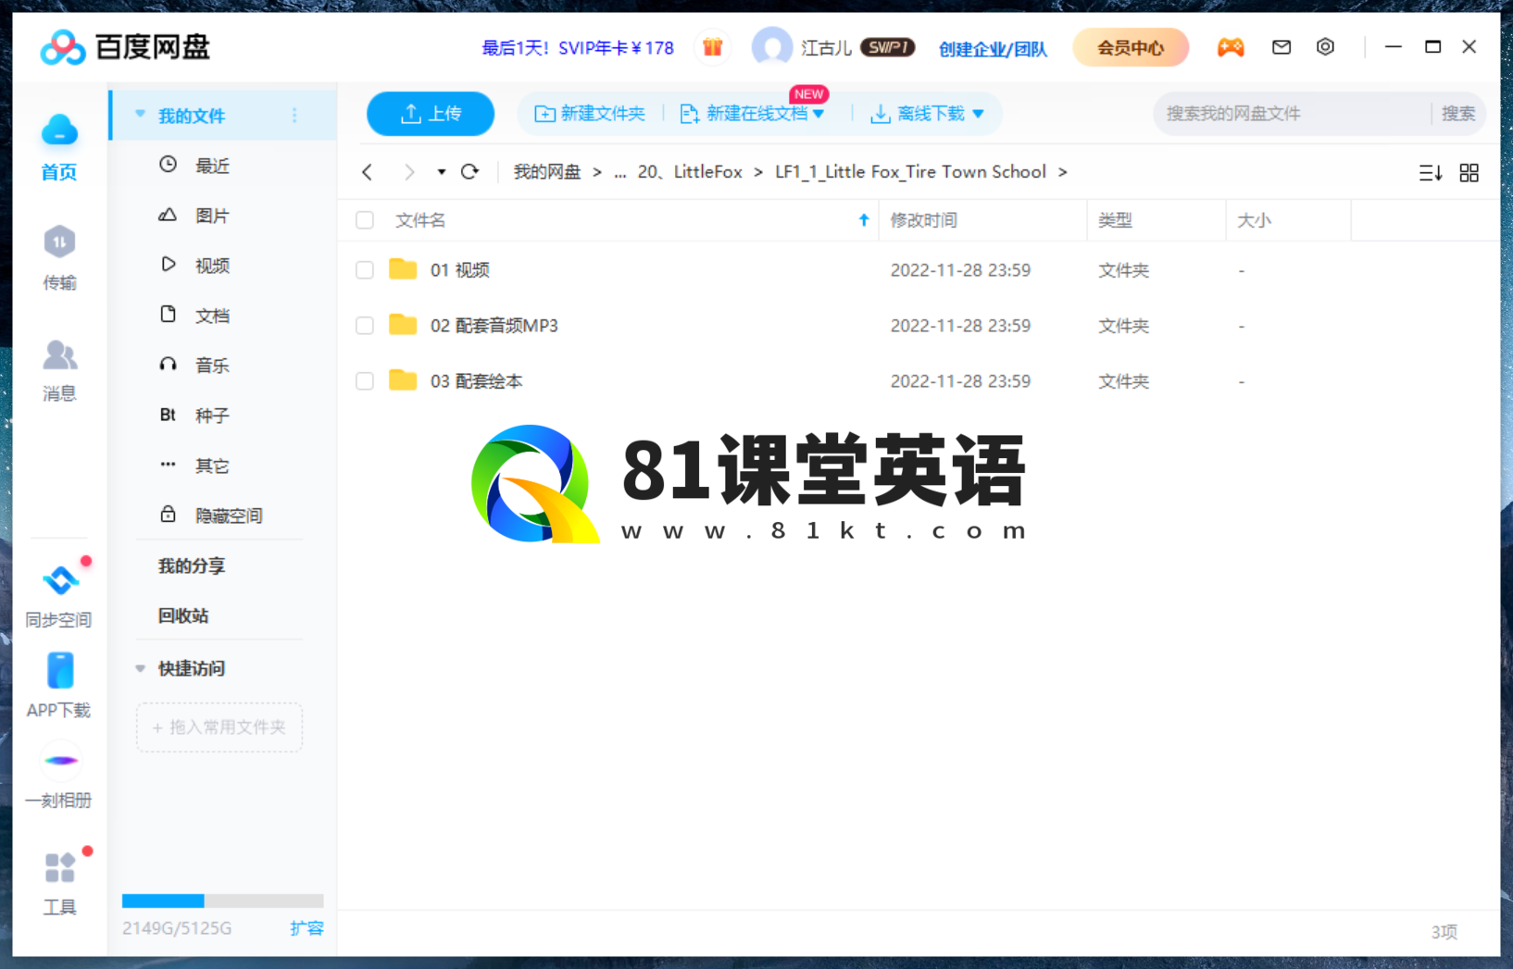Open the 我的文件 more options dots
The image size is (1513, 969).
point(295,116)
